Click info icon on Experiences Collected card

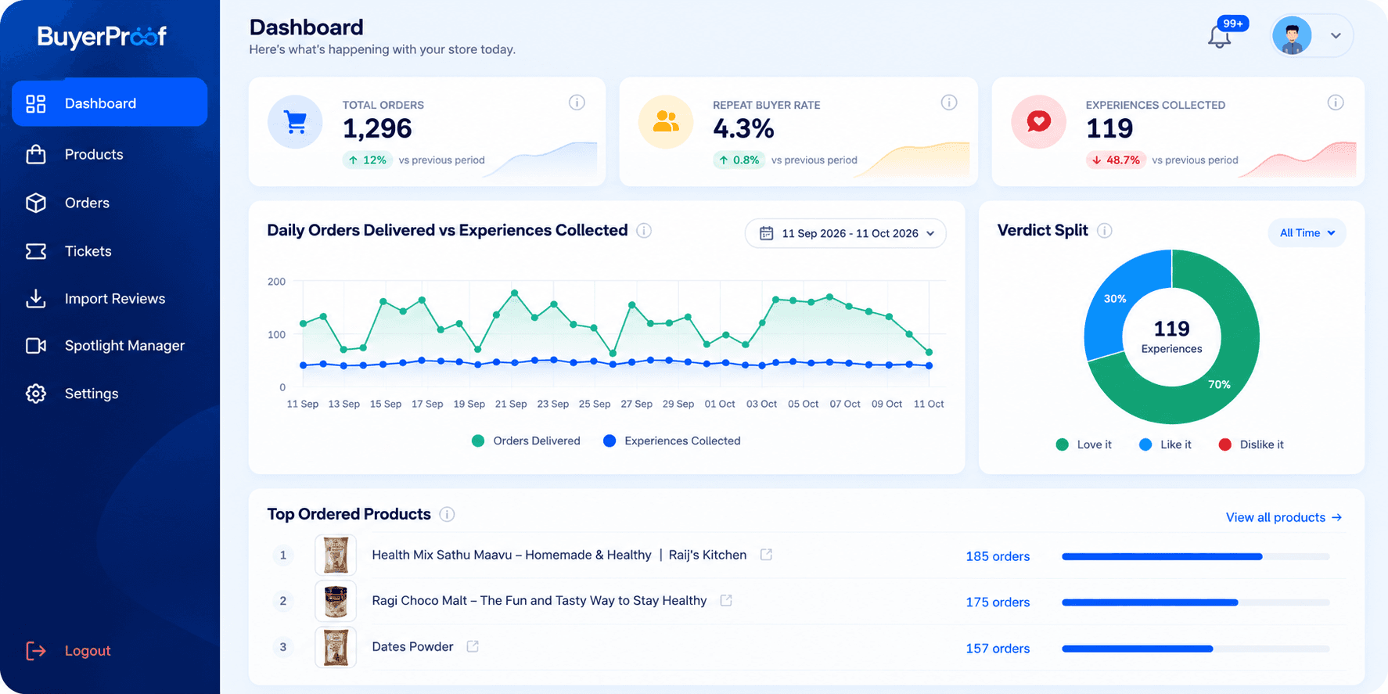coord(1336,102)
